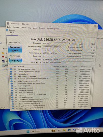
Task: Select the AID... item in Explorer window
Action: coord(5,57)
